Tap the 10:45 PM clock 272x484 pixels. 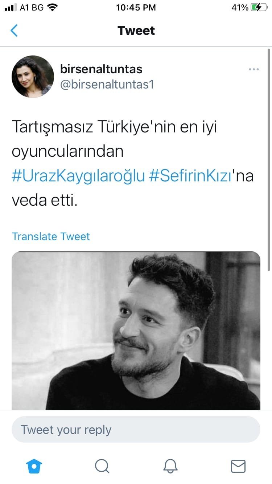136,8
